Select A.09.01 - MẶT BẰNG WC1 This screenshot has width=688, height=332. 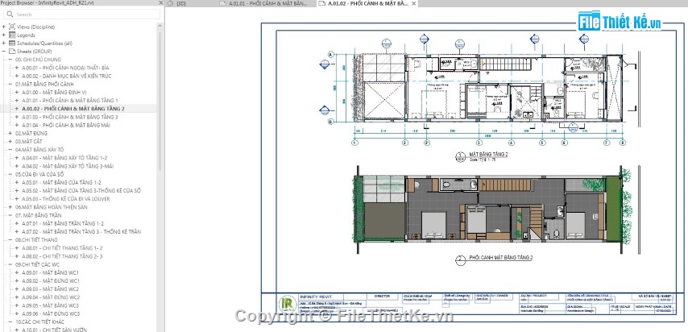click(x=51, y=272)
